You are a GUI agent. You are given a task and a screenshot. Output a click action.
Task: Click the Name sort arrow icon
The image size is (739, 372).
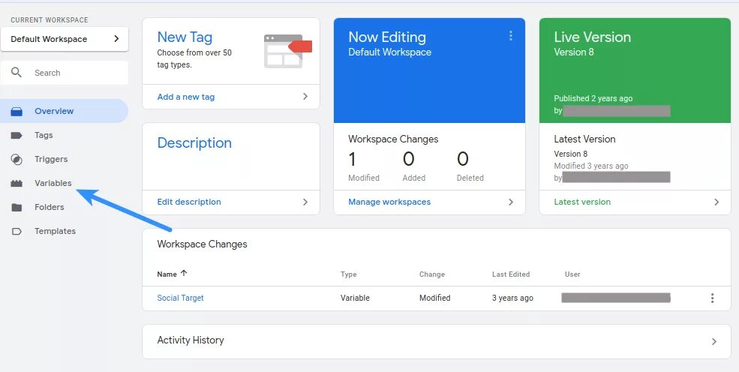(x=184, y=273)
